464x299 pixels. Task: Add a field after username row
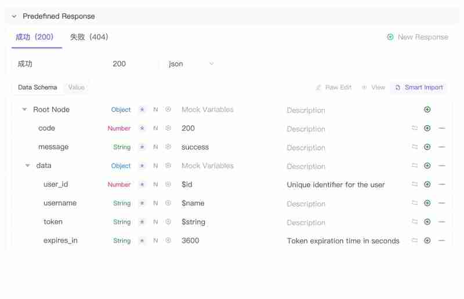(x=427, y=203)
